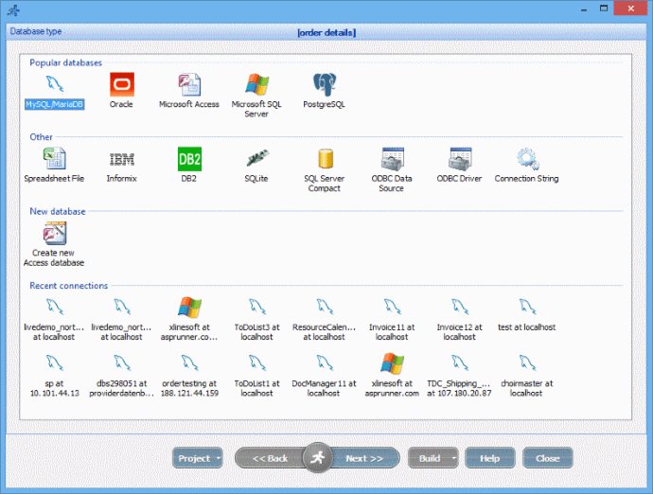Minimize the application window
This screenshot has width=653, height=494.
coord(584,9)
